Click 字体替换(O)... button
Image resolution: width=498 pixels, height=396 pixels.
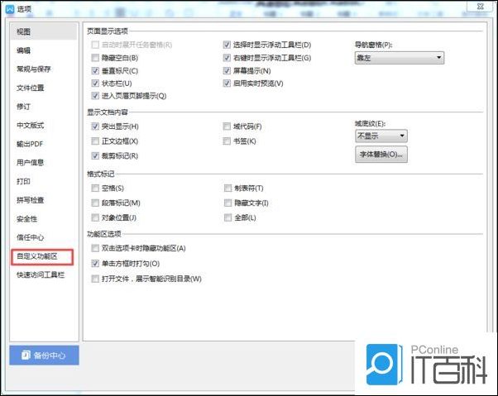(x=381, y=155)
